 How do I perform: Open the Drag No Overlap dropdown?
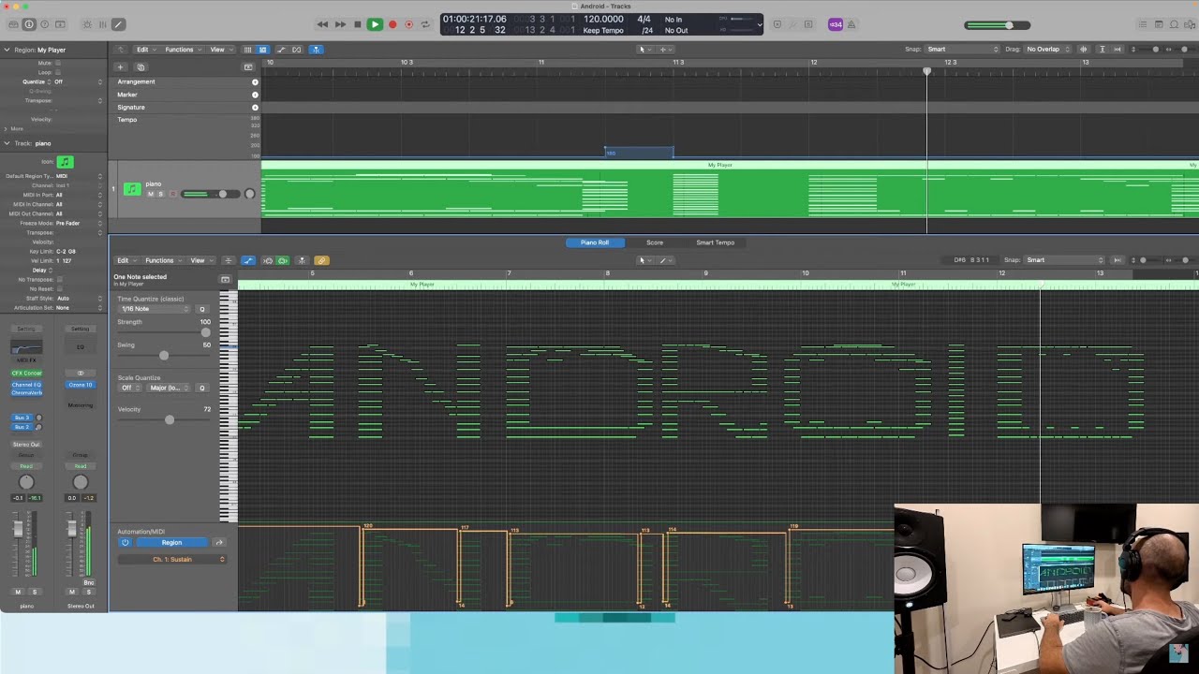pyautogui.click(x=1049, y=50)
